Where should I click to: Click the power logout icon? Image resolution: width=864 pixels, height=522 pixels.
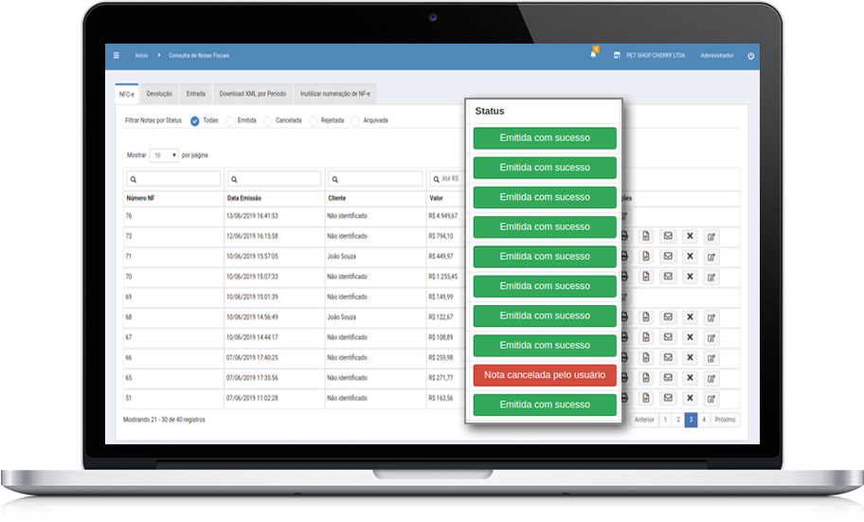[750, 56]
